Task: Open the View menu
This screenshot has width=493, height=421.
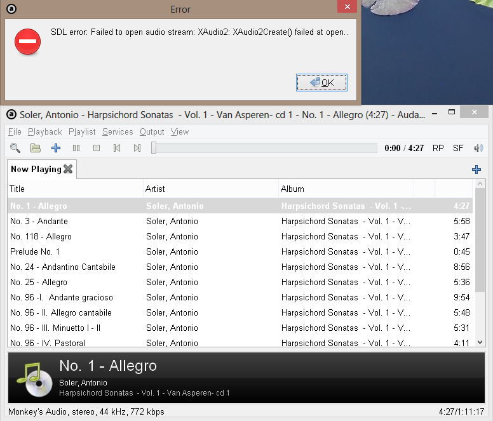Action: pos(180,131)
